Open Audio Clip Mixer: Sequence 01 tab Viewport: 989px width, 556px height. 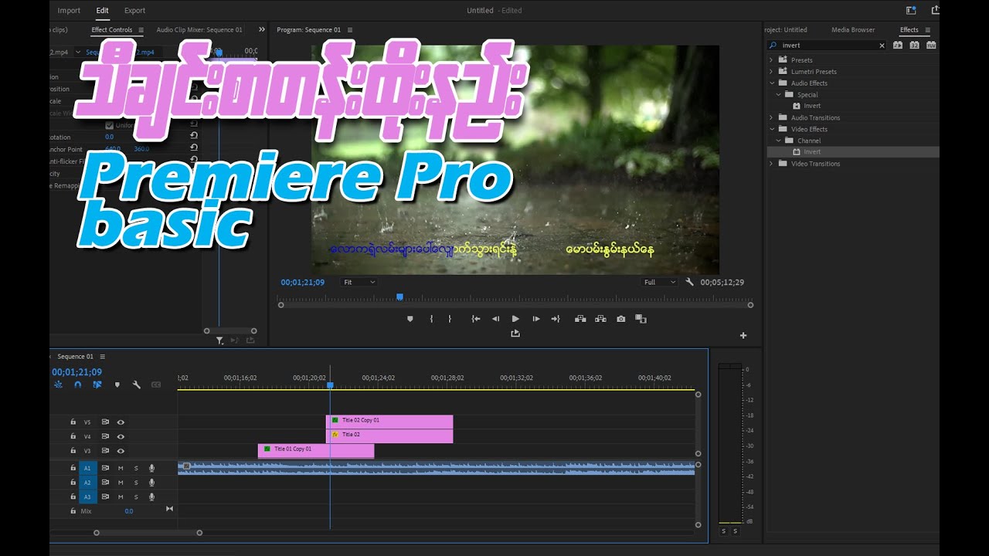tap(199, 30)
